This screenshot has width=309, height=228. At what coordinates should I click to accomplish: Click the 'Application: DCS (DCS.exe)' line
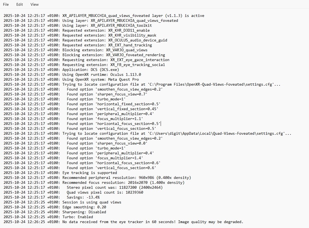point(91,70)
